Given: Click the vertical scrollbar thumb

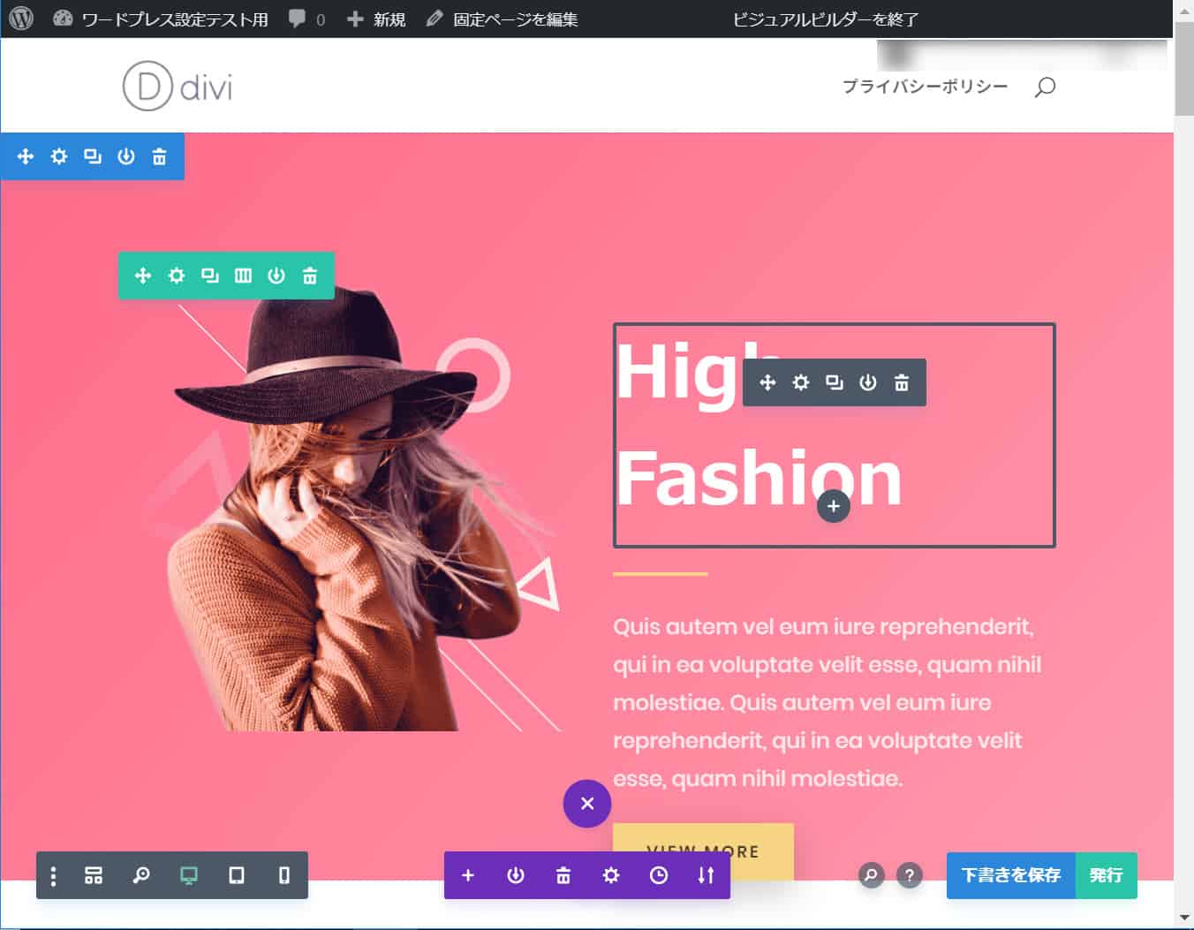Looking at the screenshot, I should tap(1184, 69).
